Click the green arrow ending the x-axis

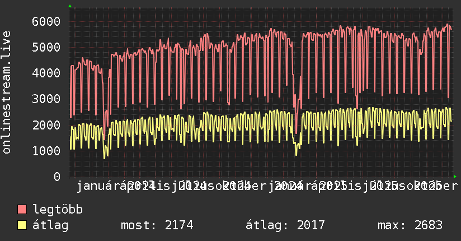coord(455,177)
